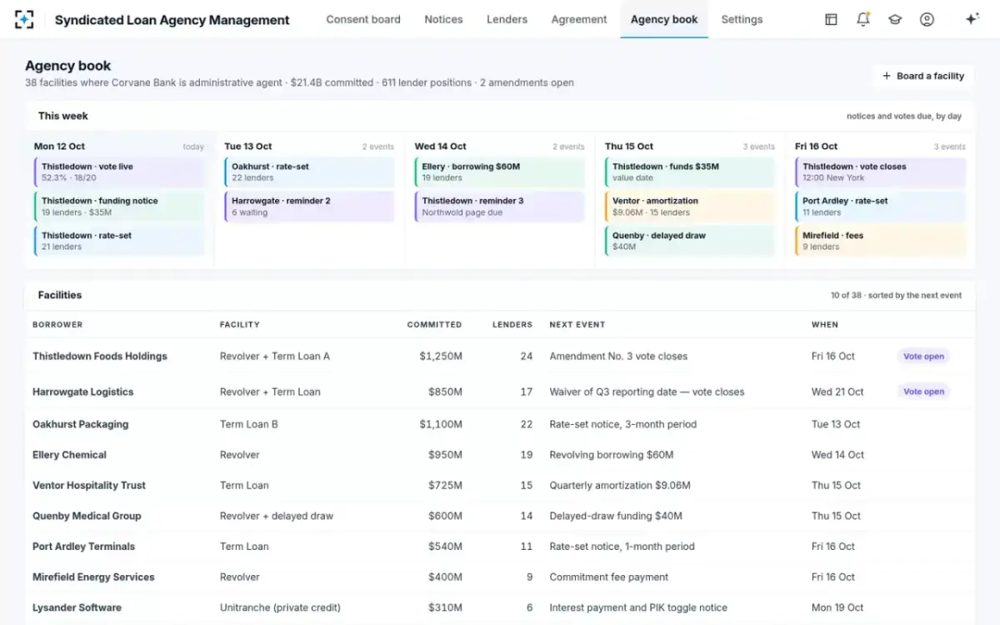Open the Lenders tab
Screen dimensions: 1000x625
coord(507,19)
